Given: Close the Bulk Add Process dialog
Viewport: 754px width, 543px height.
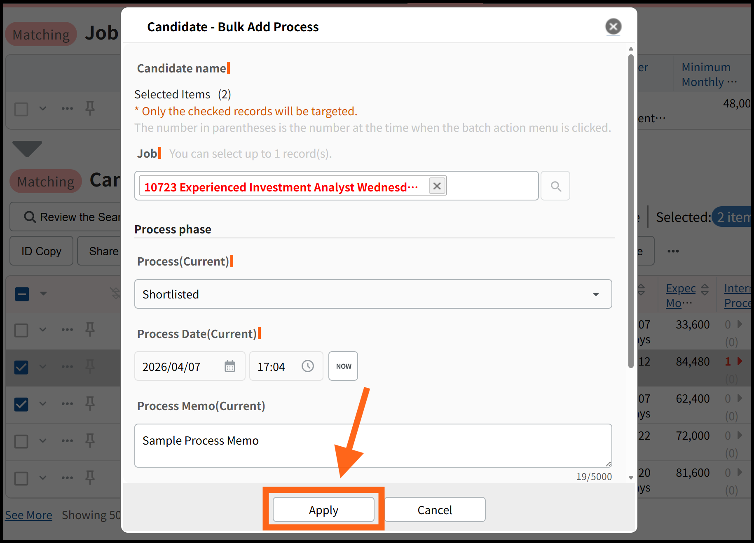Looking at the screenshot, I should coord(613,27).
